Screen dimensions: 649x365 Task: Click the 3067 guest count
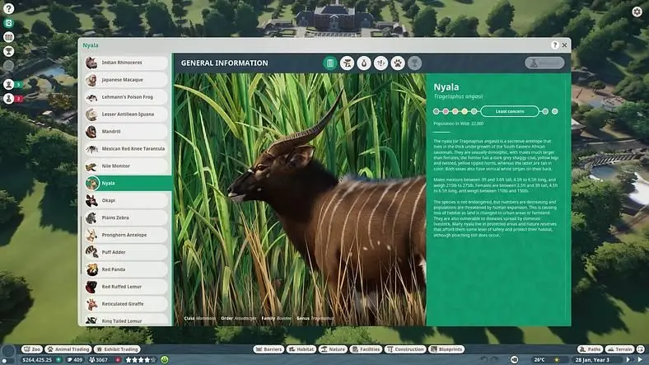click(99, 360)
